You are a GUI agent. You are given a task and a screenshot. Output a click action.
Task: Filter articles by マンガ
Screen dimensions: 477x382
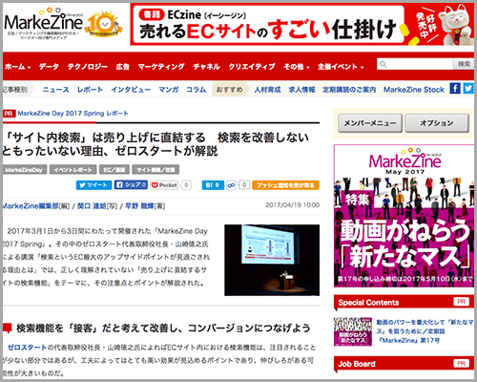pos(169,90)
